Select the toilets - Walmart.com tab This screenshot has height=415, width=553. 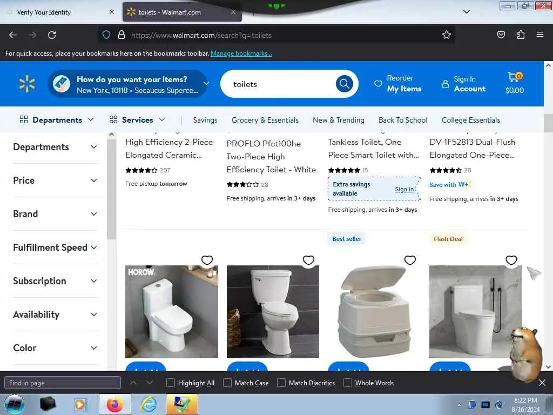[x=182, y=12]
